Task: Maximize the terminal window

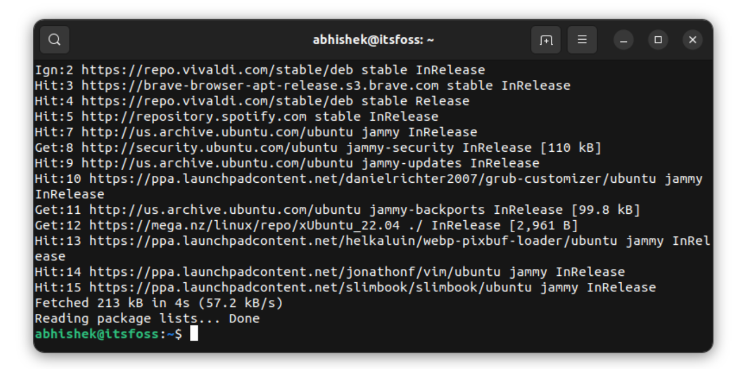Action: pyautogui.click(x=658, y=40)
